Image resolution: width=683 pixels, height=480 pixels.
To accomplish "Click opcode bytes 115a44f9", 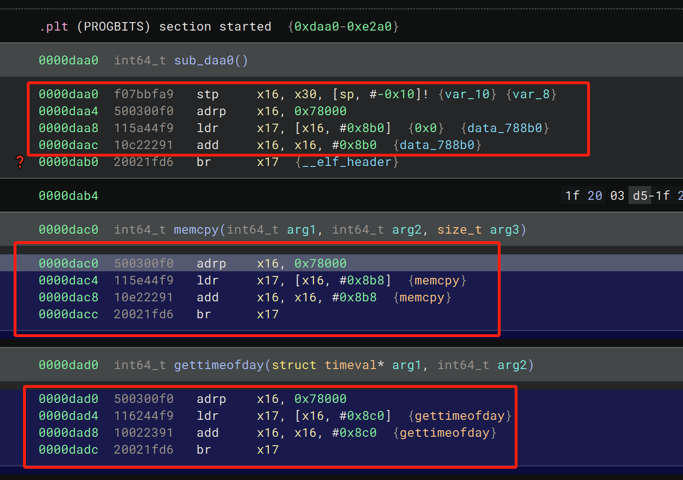I will [x=144, y=128].
